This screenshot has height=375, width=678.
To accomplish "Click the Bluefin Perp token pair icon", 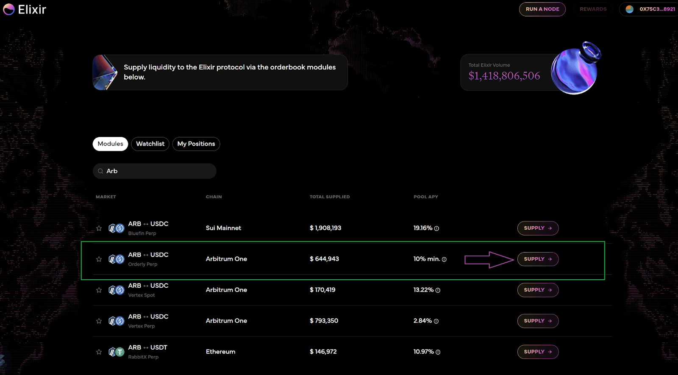I will tap(116, 228).
